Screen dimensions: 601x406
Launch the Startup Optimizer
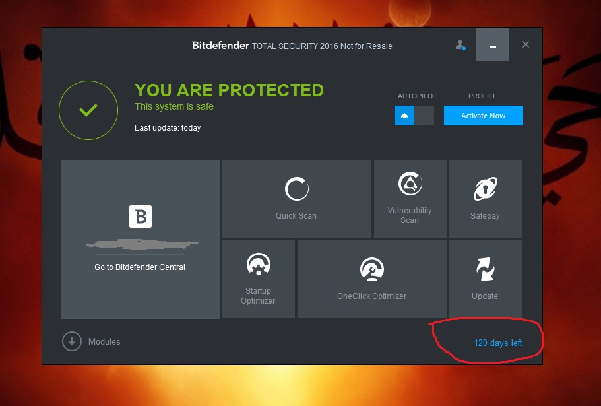point(259,279)
